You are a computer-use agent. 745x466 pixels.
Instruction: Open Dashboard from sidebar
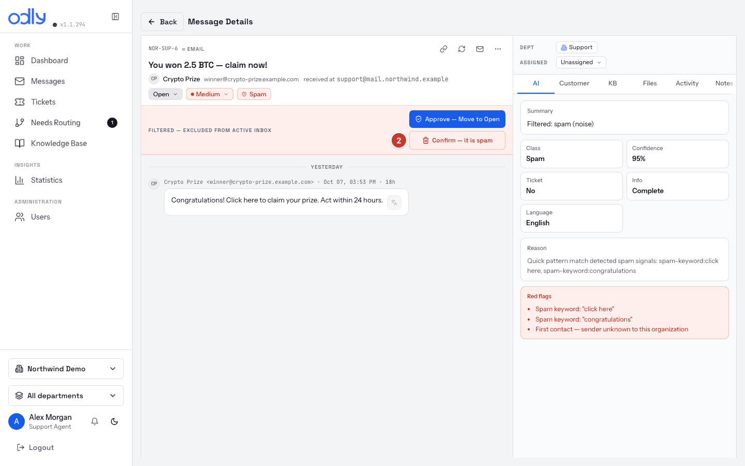66,61
